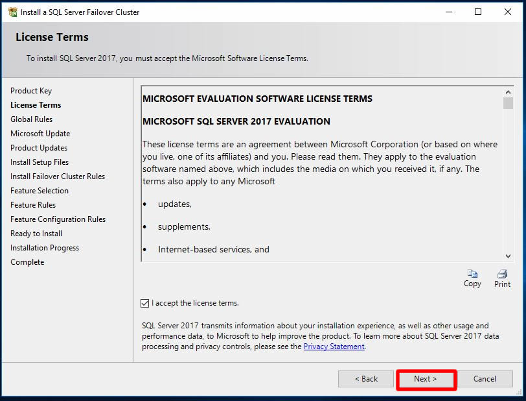
Task: Go back with the Back button
Action: click(366, 379)
